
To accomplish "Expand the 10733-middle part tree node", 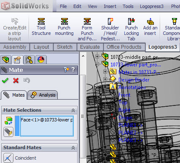I will pos(97,57).
